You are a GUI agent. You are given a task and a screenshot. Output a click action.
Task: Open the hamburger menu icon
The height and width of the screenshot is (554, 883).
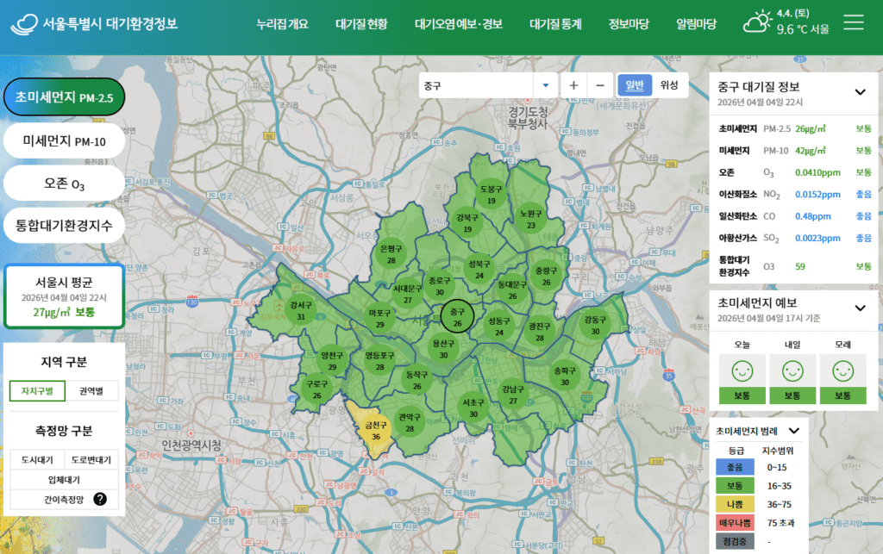tap(854, 22)
